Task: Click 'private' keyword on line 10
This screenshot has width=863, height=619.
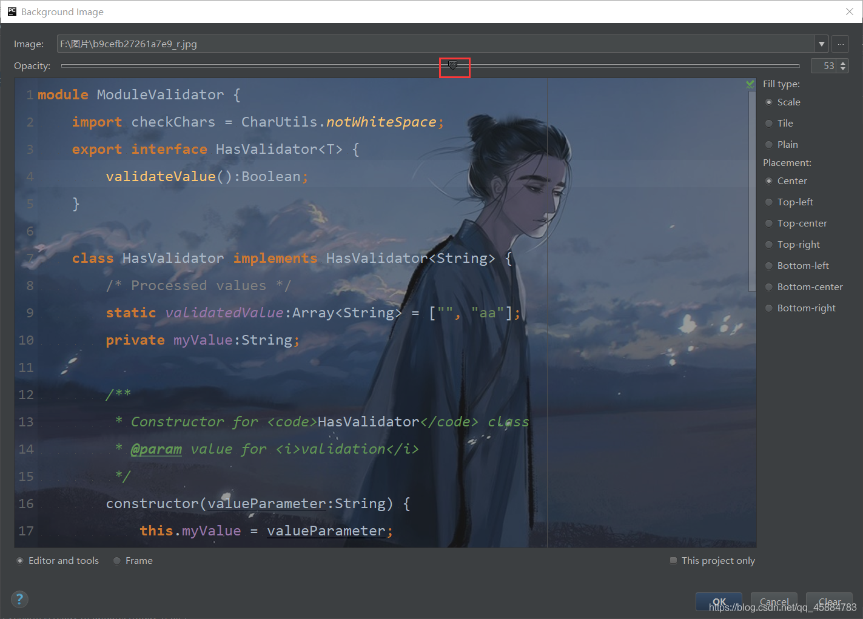Action: (x=135, y=340)
